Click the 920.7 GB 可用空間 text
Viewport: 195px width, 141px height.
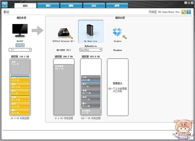coord(91,118)
